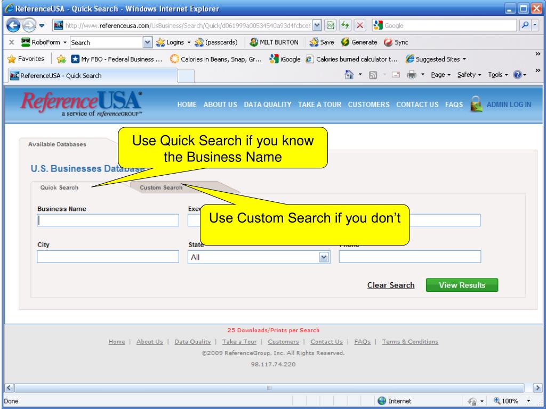This screenshot has width=546, height=409.
Task: Open My FBO - Federal Business favorite
Action: pyautogui.click(x=117, y=59)
